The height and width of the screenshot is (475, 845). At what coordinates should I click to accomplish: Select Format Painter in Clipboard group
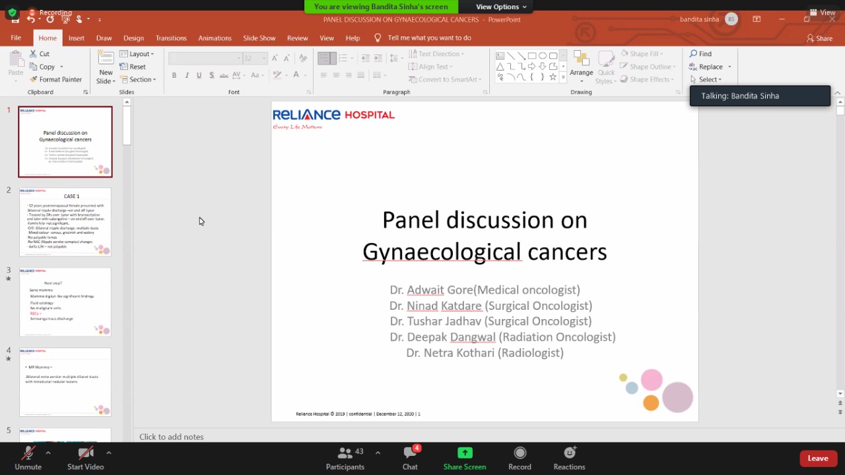point(56,79)
